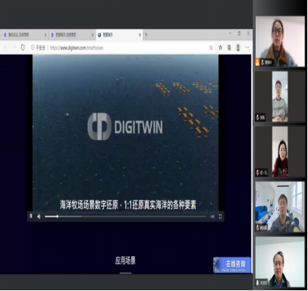Switch to the second browser tab
The width and height of the screenshot is (308, 291).
(71, 35)
